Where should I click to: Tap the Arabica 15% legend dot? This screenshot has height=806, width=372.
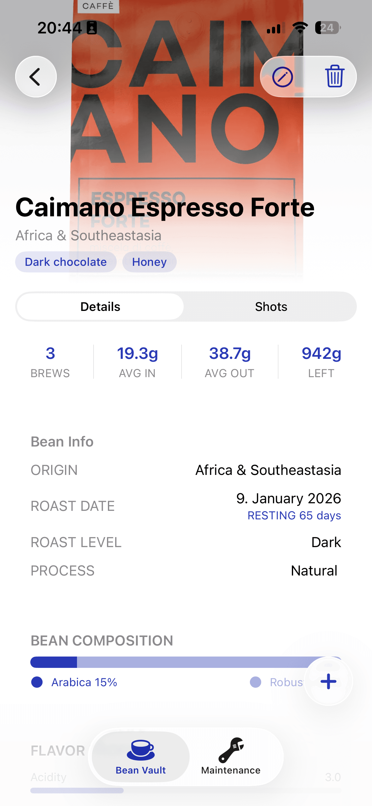(37, 682)
